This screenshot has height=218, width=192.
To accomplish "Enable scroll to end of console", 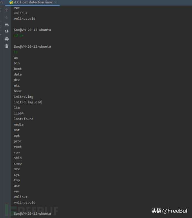I will click(7, 32).
